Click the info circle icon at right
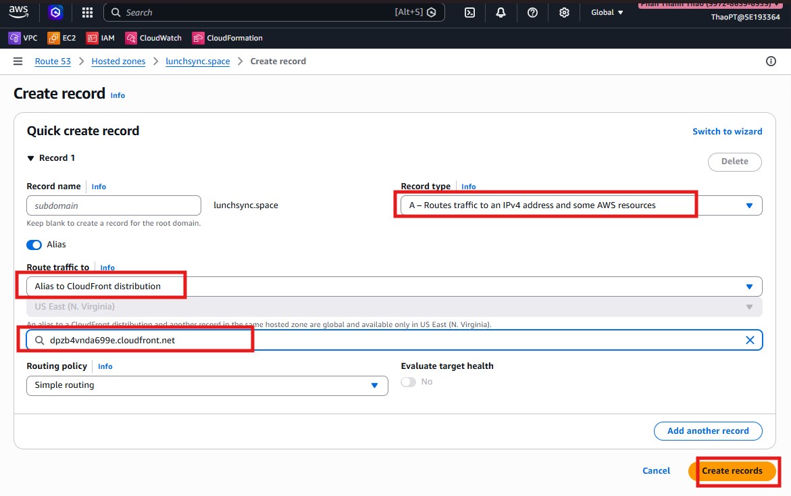This screenshot has width=791, height=496. point(771,61)
